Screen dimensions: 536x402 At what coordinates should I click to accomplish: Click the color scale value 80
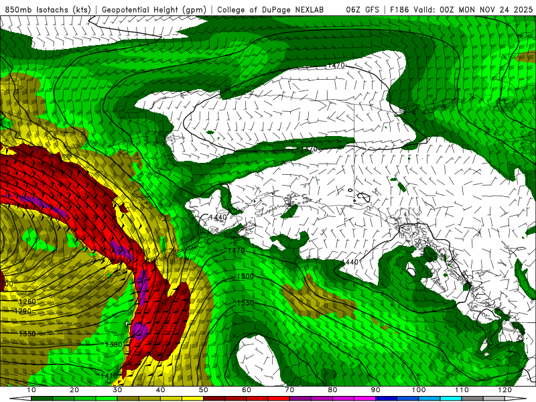tap(332, 390)
